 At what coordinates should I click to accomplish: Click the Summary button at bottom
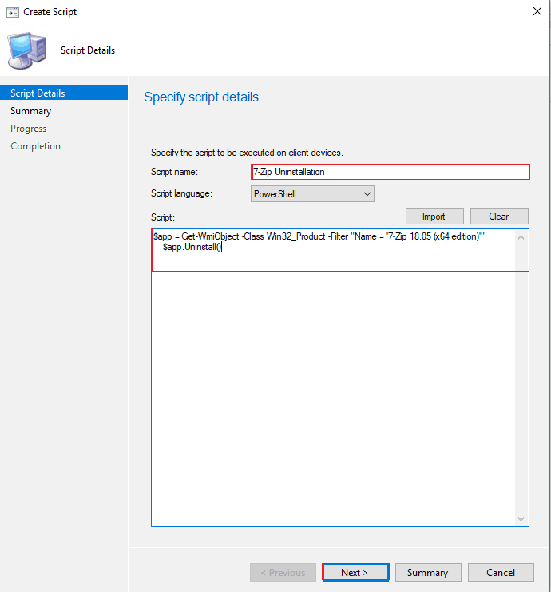point(427,573)
